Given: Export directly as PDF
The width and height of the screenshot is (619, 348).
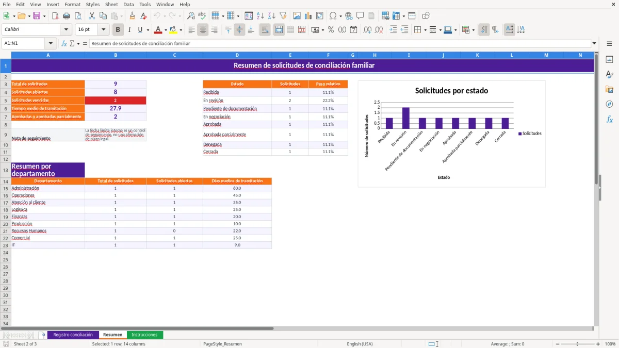Looking at the screenshot, I should 55,16.
